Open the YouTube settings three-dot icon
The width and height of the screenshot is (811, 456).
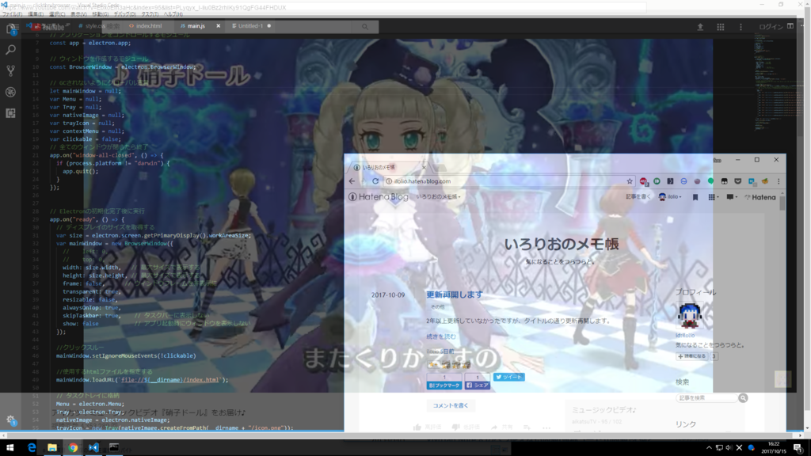[741, 27]
